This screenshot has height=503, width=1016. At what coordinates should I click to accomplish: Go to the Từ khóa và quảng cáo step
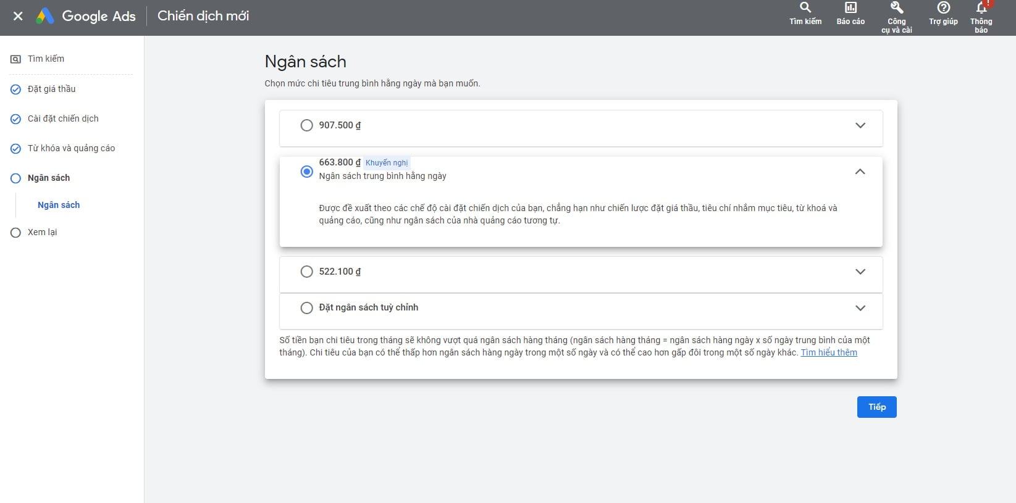(x=71, y=148)
